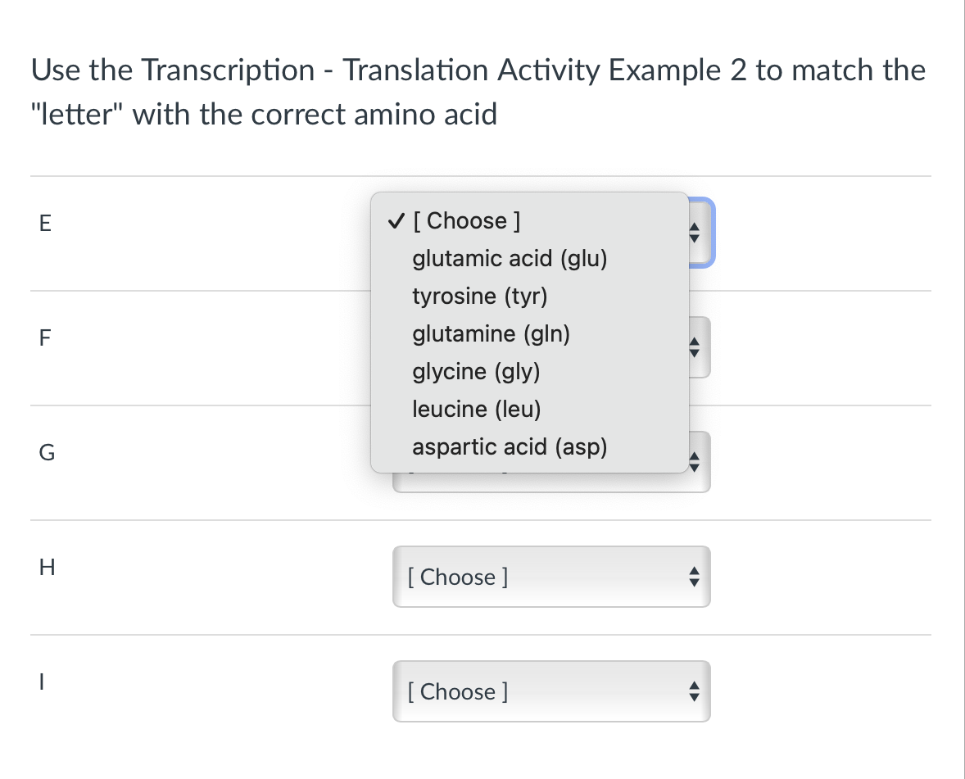Pick glycine (gly) from the list

pyautogui.click(x=476, y=371)
